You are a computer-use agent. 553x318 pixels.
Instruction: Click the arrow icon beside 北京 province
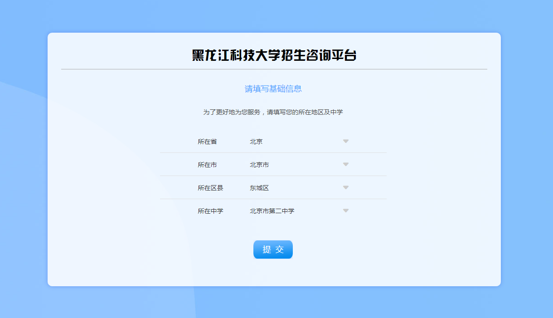345,141
